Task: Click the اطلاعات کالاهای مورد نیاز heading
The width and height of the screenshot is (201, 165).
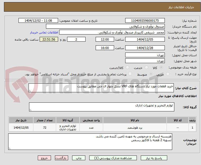Action: coord(177,96)
